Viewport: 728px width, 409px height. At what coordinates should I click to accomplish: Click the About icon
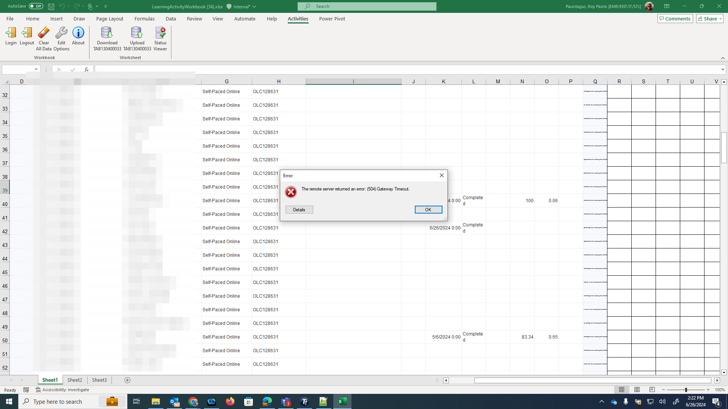tap(78, 37)
